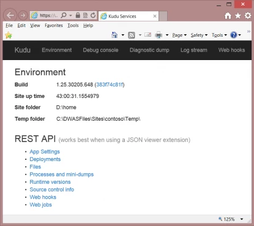
Task: Click the 125% zoom level text
Action: 229,219
